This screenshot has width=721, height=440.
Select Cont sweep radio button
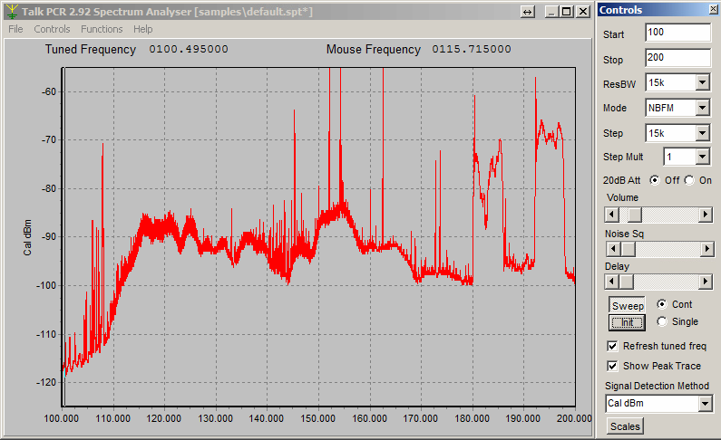(662, 304)
